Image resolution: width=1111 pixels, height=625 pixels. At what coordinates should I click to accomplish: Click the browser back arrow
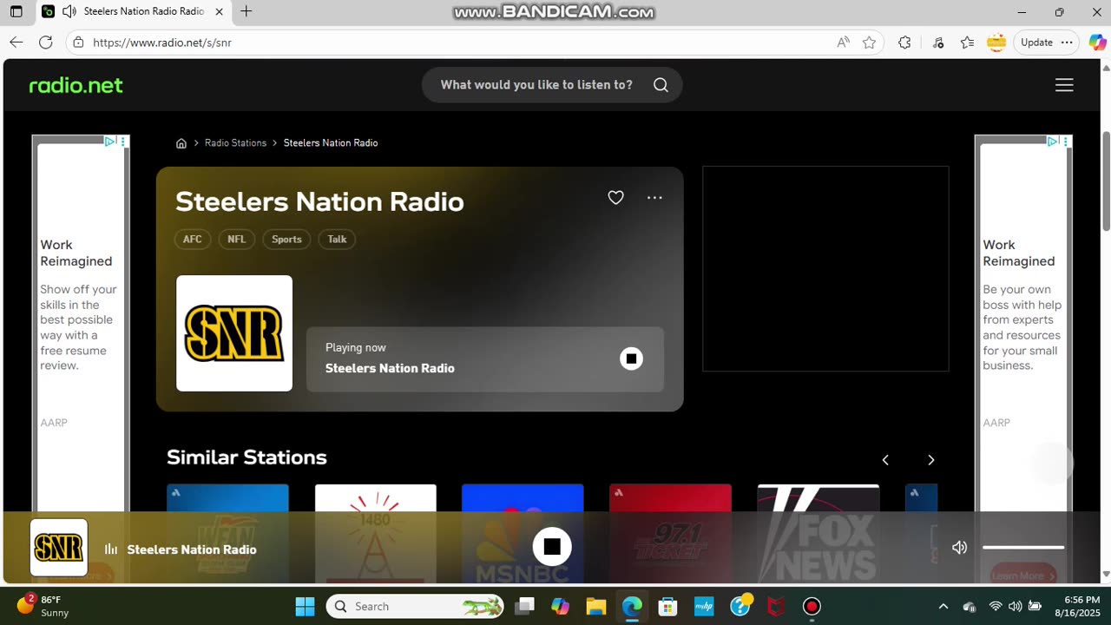pos(16,43)
